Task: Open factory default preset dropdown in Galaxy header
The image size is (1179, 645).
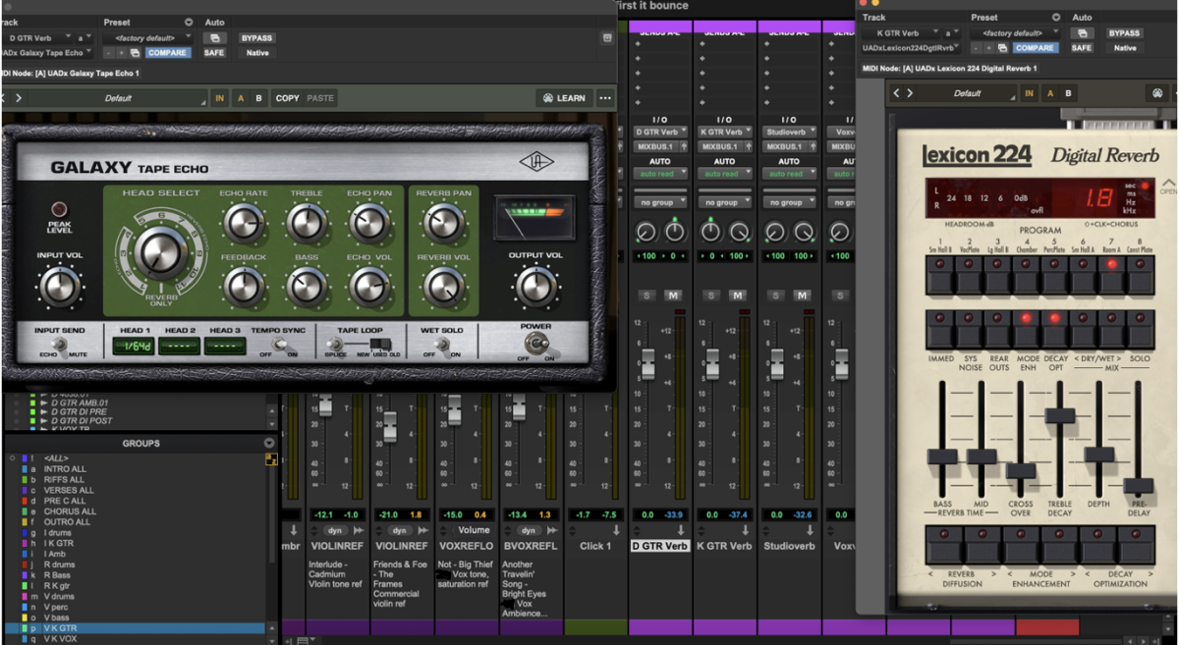Action: (149, 37)
